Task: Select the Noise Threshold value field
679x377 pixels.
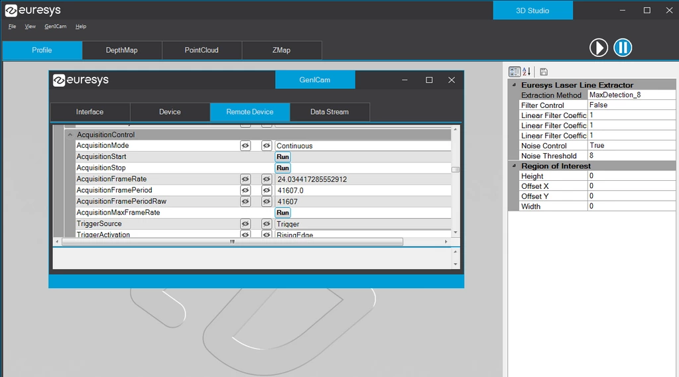Action: tap(631, 156)
